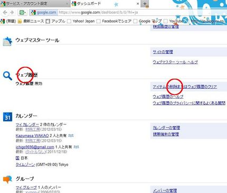This screenshot has height=193, width=227.
Task: Click the Groups speech bubble icon
Action: tap(7, 179)
